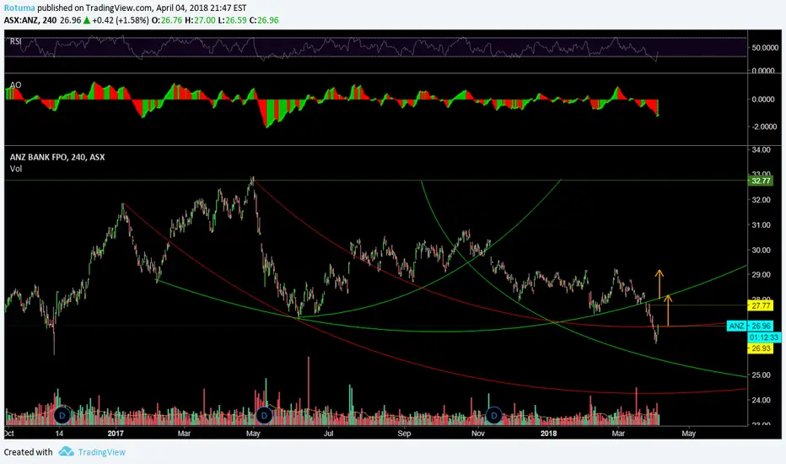Click the C:26.96 close value

264,20
